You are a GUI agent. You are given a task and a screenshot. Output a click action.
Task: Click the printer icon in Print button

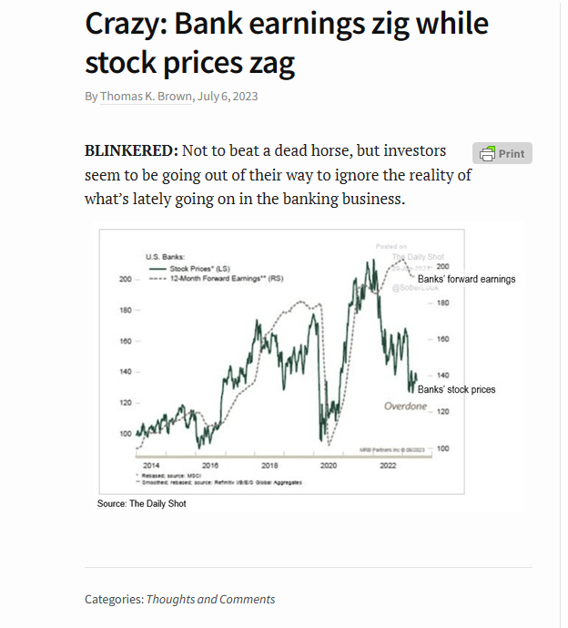pyautogui.click(x=487, y=153)
